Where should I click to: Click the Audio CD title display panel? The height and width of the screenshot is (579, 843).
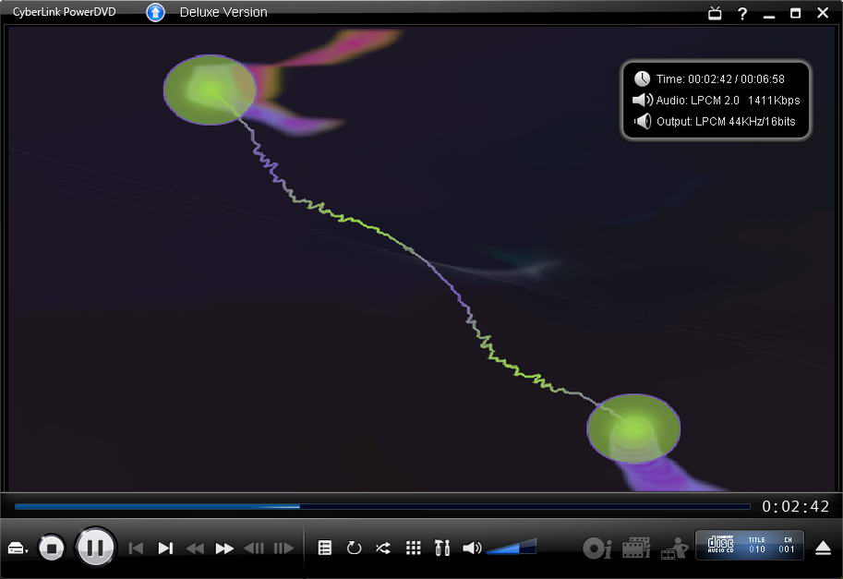750,545
